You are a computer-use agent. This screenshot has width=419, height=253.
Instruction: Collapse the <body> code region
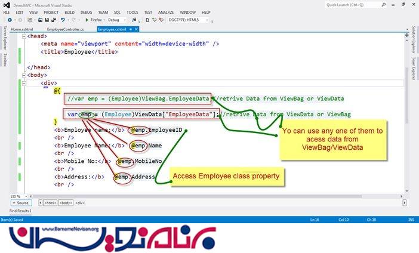pyautogui.click(x=24, y=75)
